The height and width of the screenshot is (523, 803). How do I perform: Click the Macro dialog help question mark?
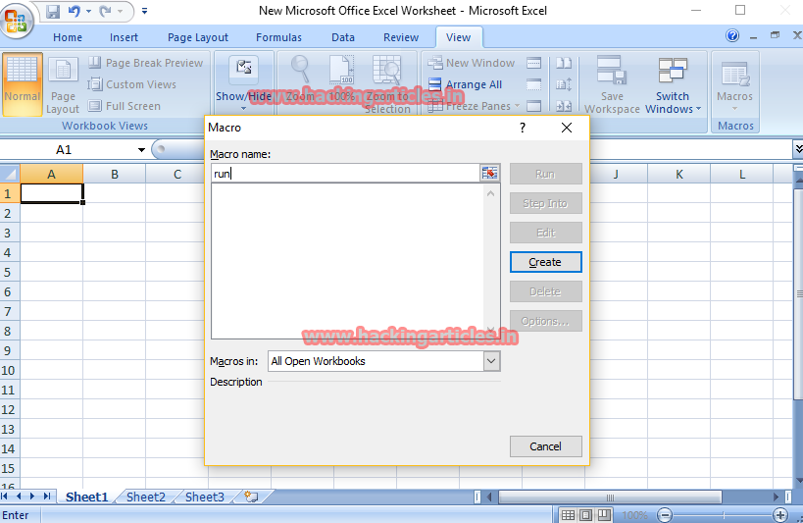pos(523,128)
